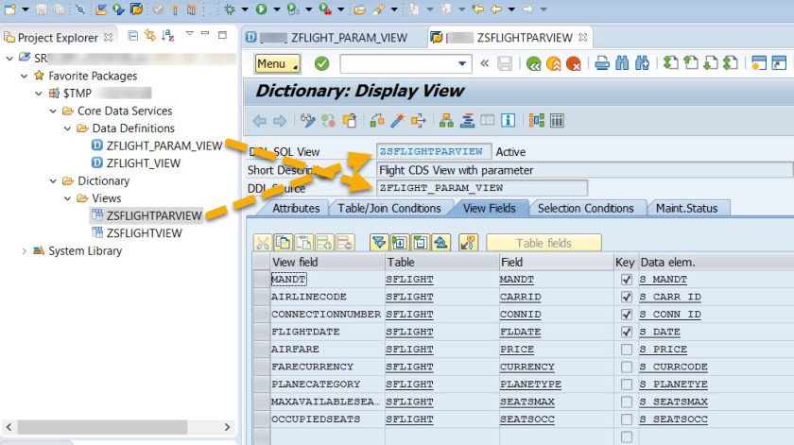Click the green Debug bug icon
794x445 pixels.
[x=231, y=9]
